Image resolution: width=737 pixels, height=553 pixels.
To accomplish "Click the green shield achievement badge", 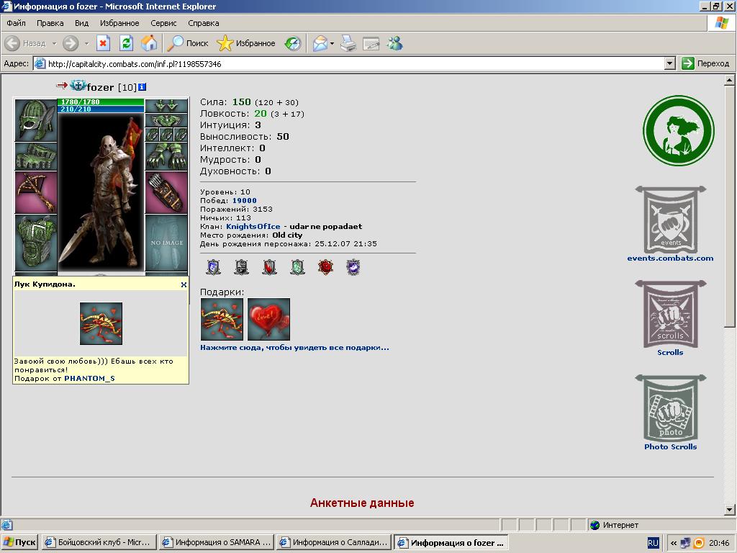I will [x=297, y=267].
